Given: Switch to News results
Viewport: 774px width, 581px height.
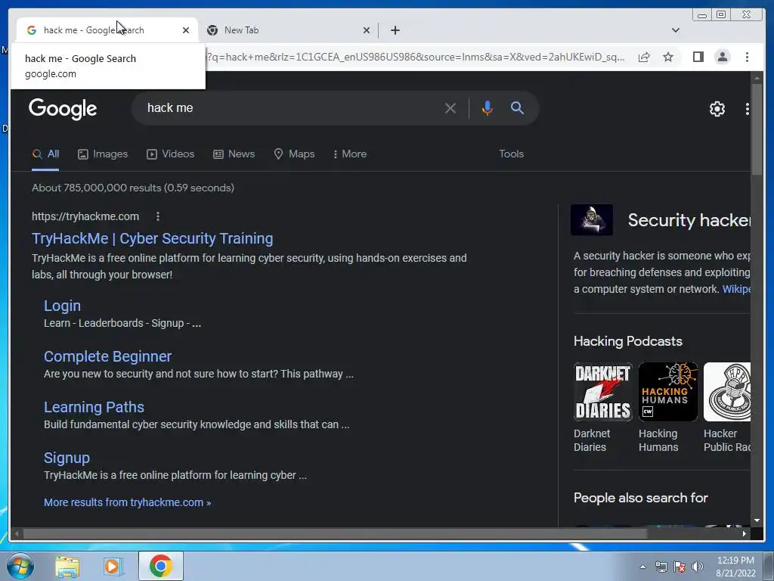Looking at the screenshot, I should click(234, 154).
